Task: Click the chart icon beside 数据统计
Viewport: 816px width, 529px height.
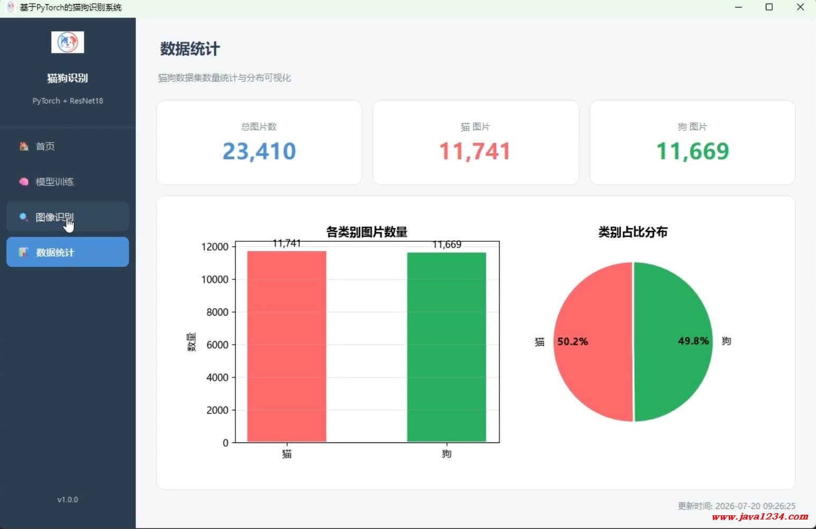Action: click(x=23, y=252)
